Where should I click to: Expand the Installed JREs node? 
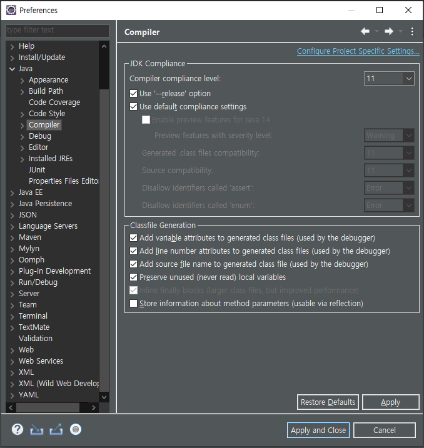point(23,159)
